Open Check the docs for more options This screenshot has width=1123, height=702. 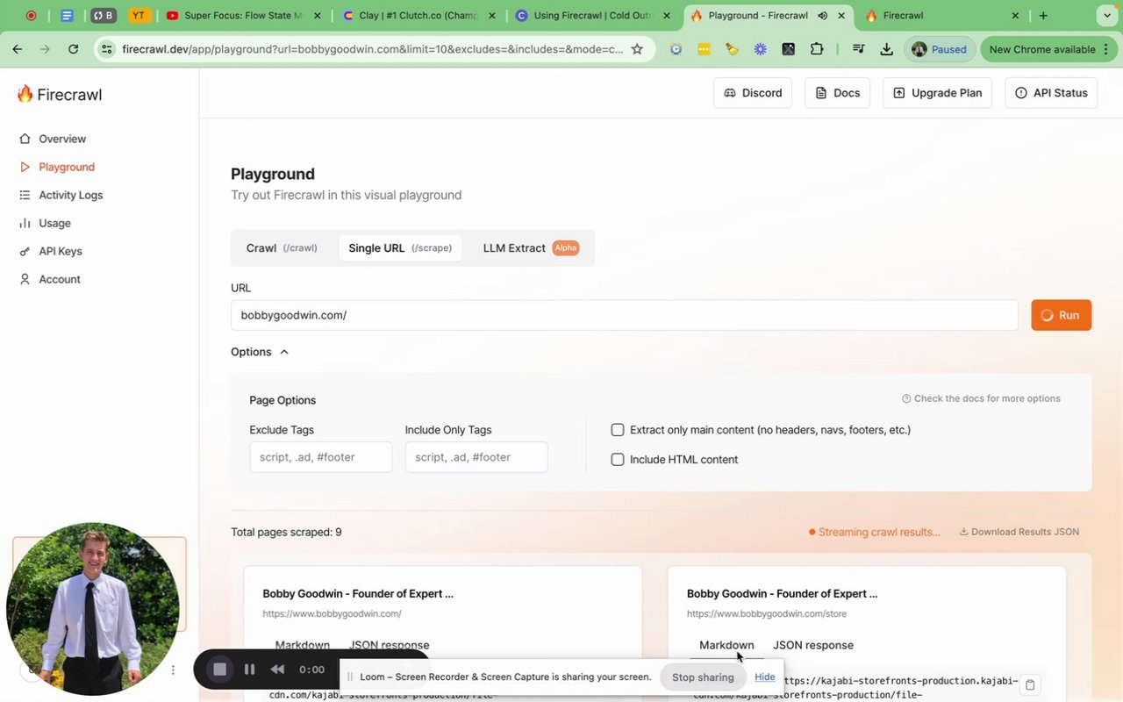[981, 398]
